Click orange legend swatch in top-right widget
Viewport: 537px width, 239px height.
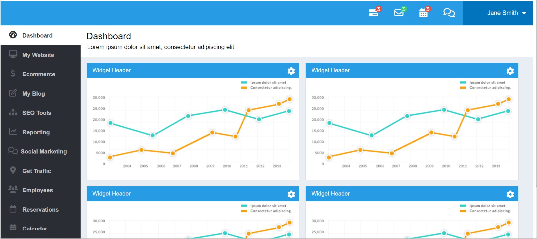click(463, 88)
